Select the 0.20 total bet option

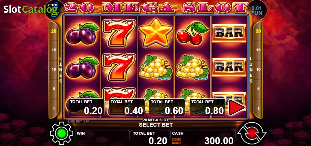86,107
